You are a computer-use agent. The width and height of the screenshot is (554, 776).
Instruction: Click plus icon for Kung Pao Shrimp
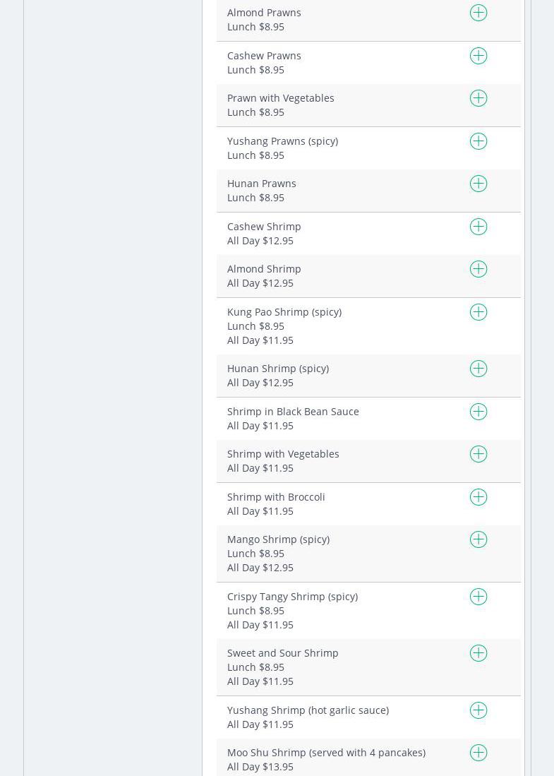pos(478,312)
